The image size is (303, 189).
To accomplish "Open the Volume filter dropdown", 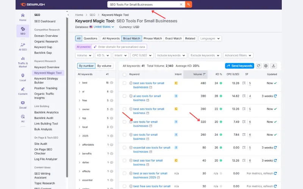I will point(84,55).
